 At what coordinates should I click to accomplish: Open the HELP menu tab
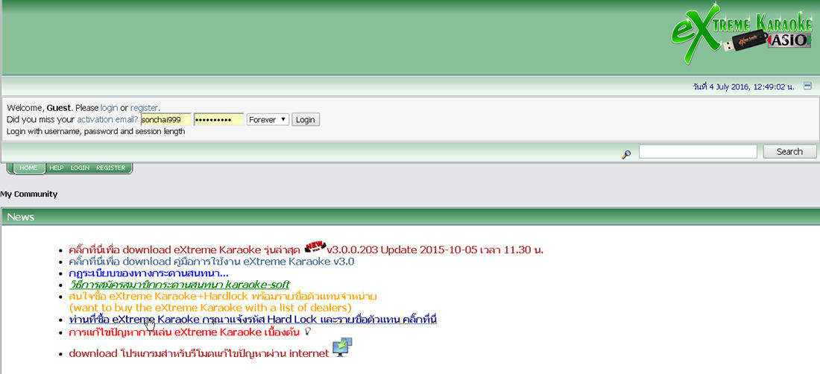click(57, 168)
